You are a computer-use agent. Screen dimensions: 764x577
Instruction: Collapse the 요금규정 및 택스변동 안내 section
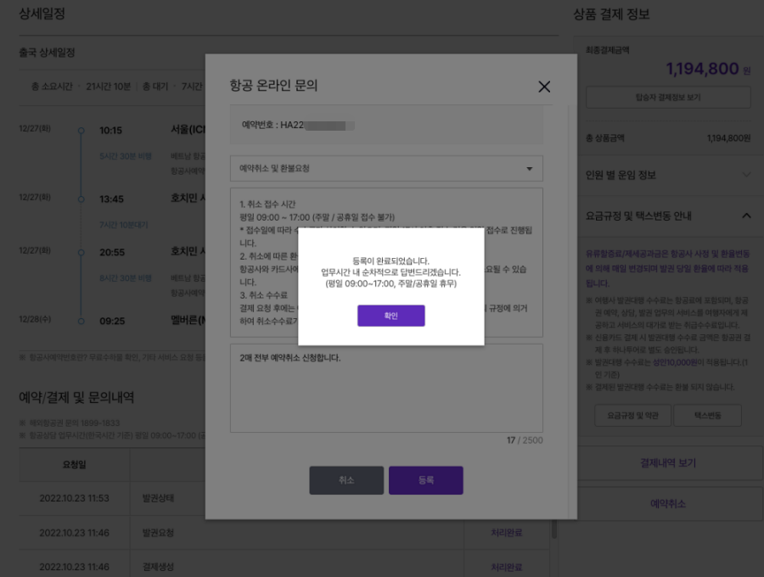click(x=668, y=216)
